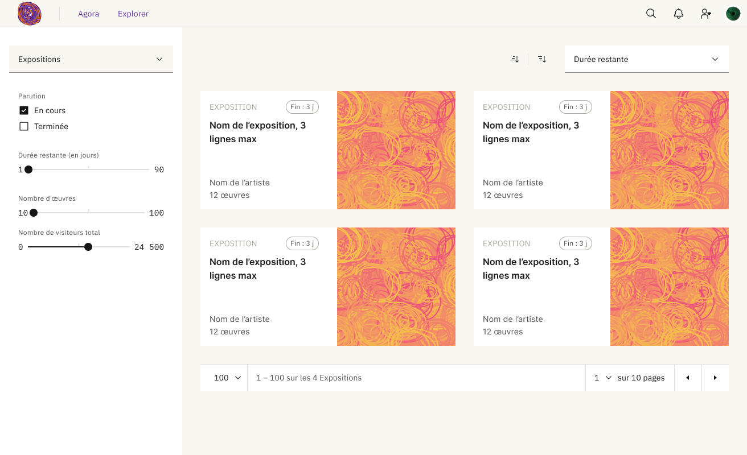Screen dimensions: 747x455
Task: Open the followed-users icon in top bar
Action: pyautogui.click(x=705, y=13)
